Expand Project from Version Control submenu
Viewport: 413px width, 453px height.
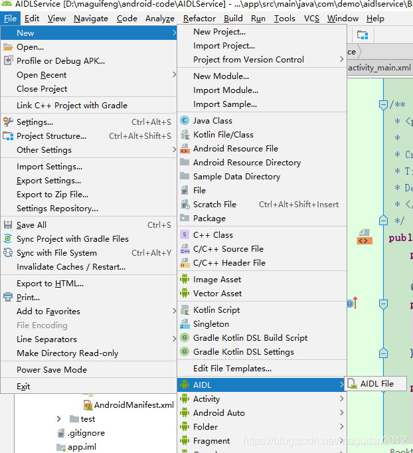point(342,59)
